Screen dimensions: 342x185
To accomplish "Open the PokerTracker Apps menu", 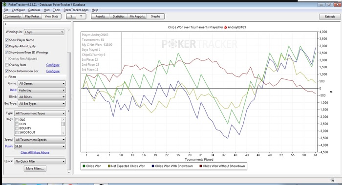I will [x=76, y=10].
